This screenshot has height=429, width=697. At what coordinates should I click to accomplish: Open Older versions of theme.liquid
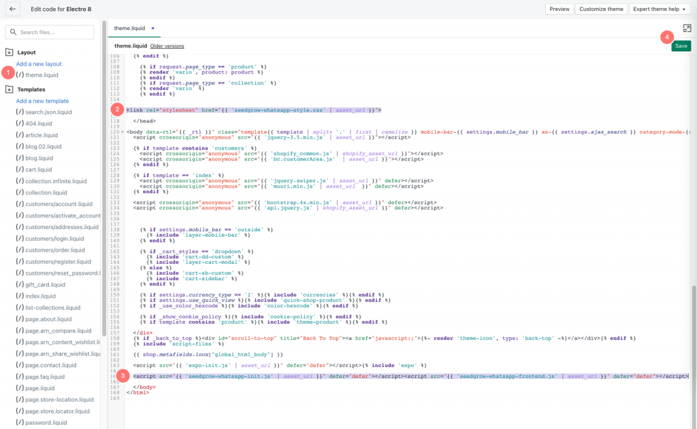click(167, 46)
